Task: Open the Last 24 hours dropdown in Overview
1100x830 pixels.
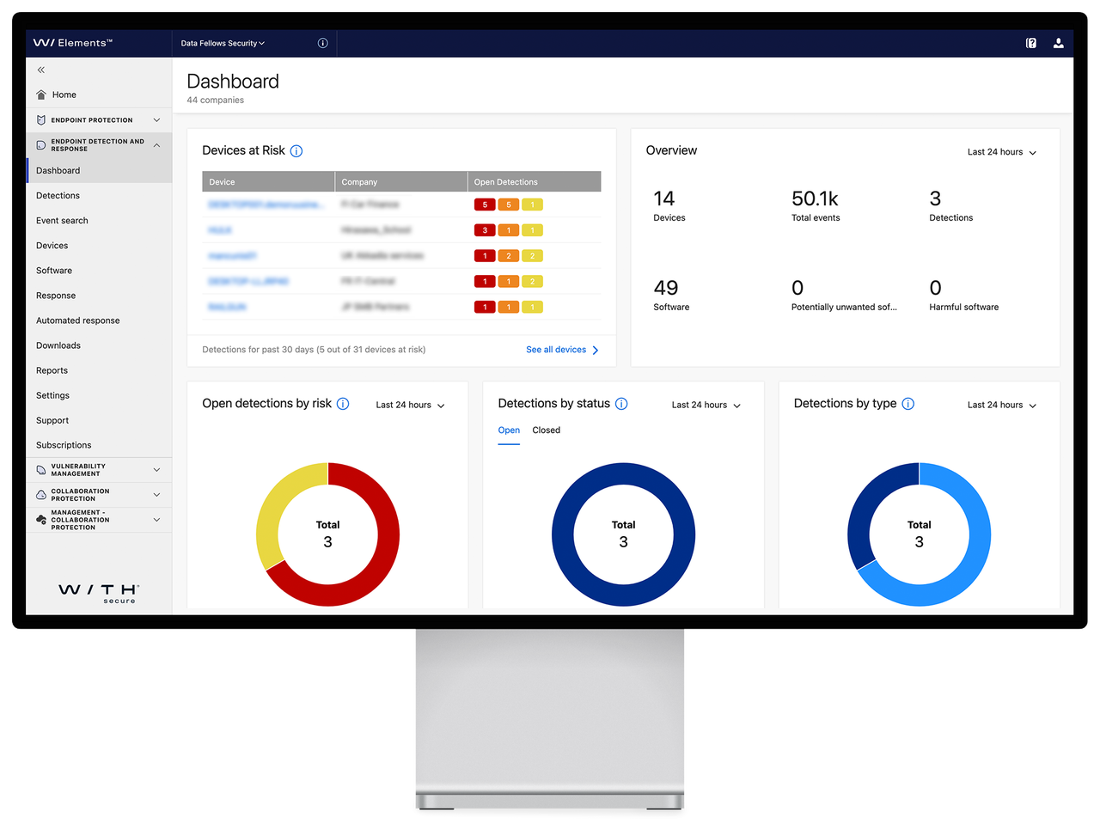Action: (1001, 150)
